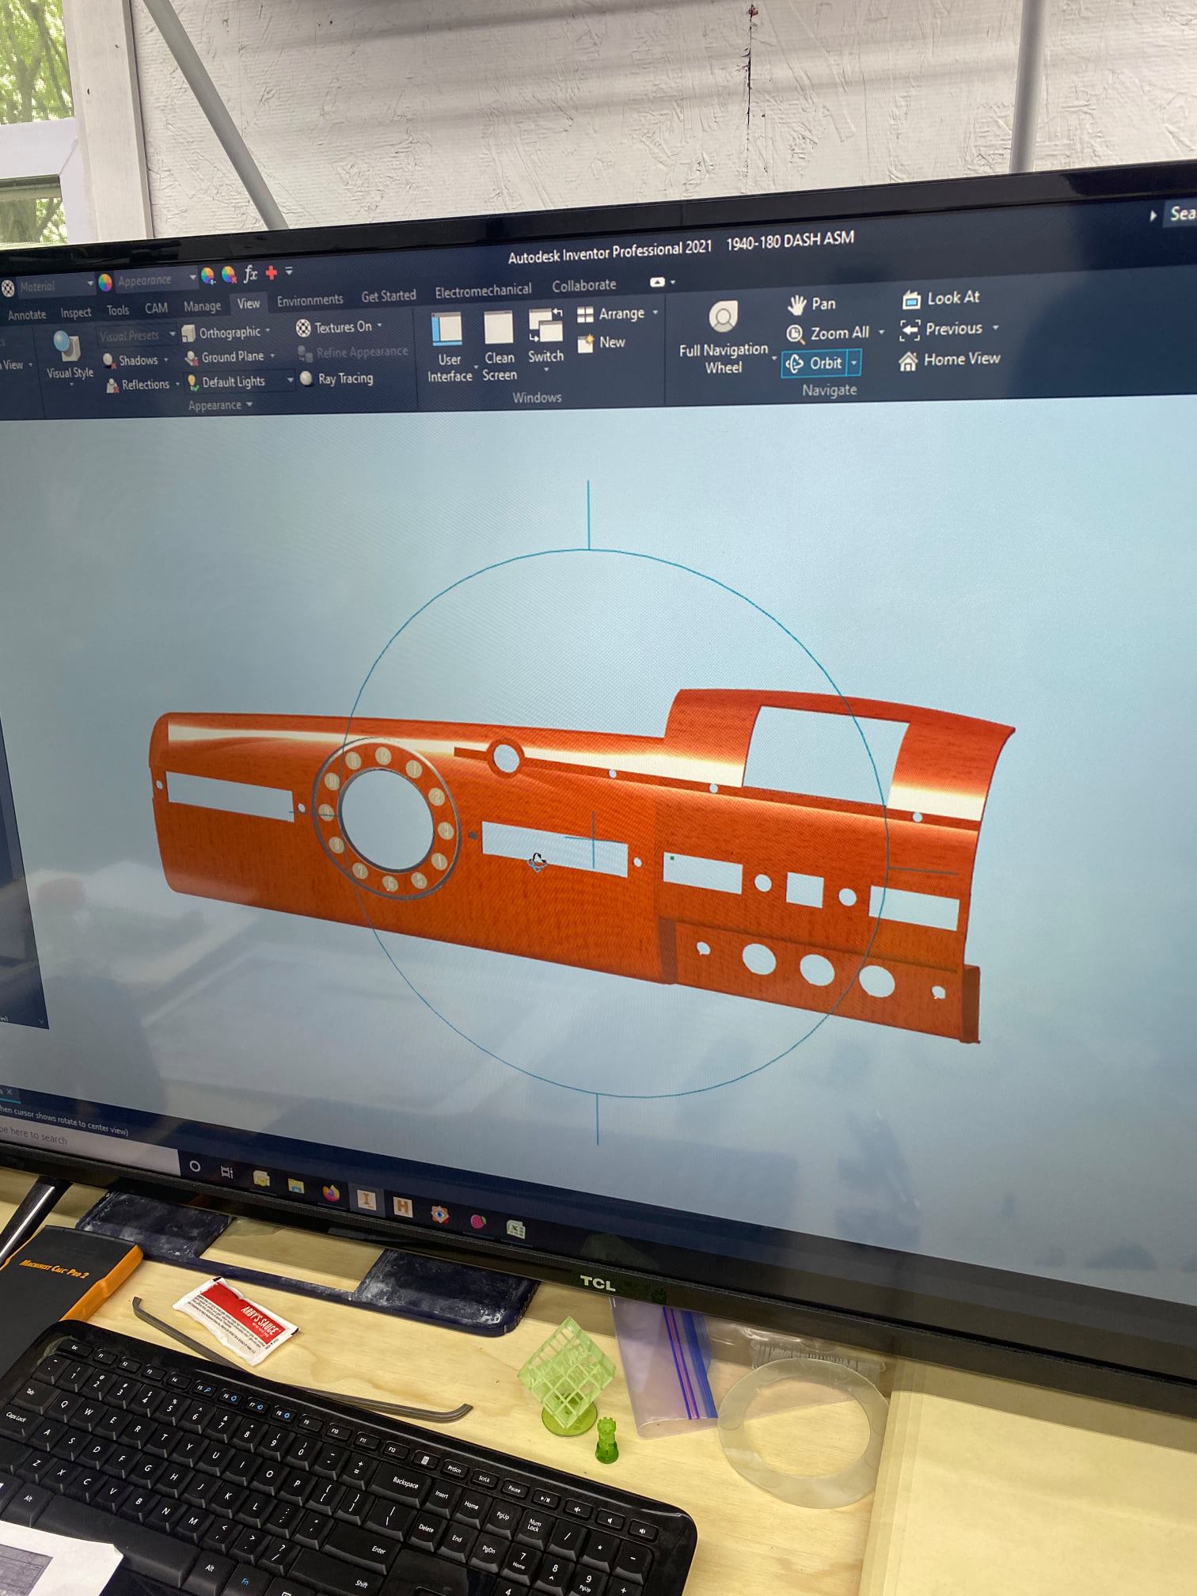Click the Appearance color wheel swatch
1197x1596 pixels.
point(106,282)
